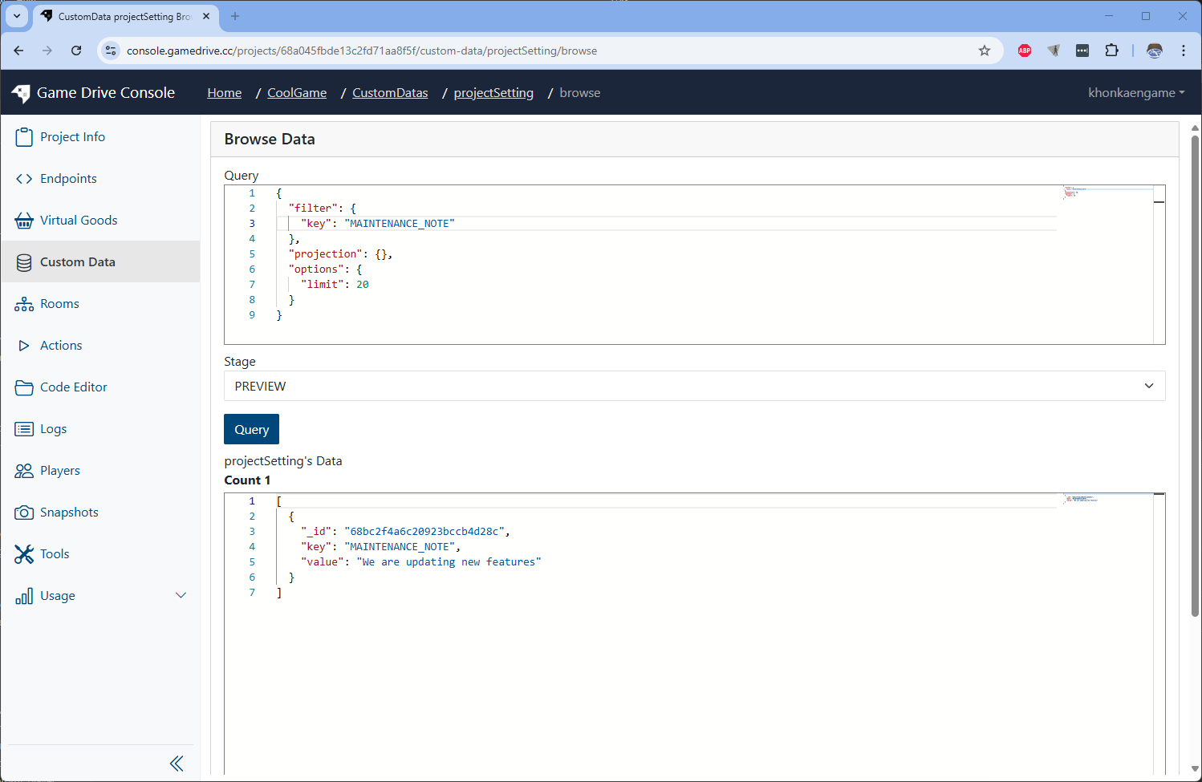
Task: Click the Players people icon
Action: point(24,471)
